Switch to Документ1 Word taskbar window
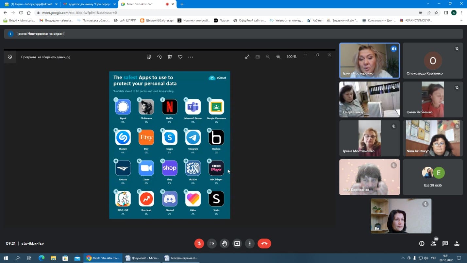Image resolution: width=467 pixels, height=263 pixels. click(x=142, y=258)
